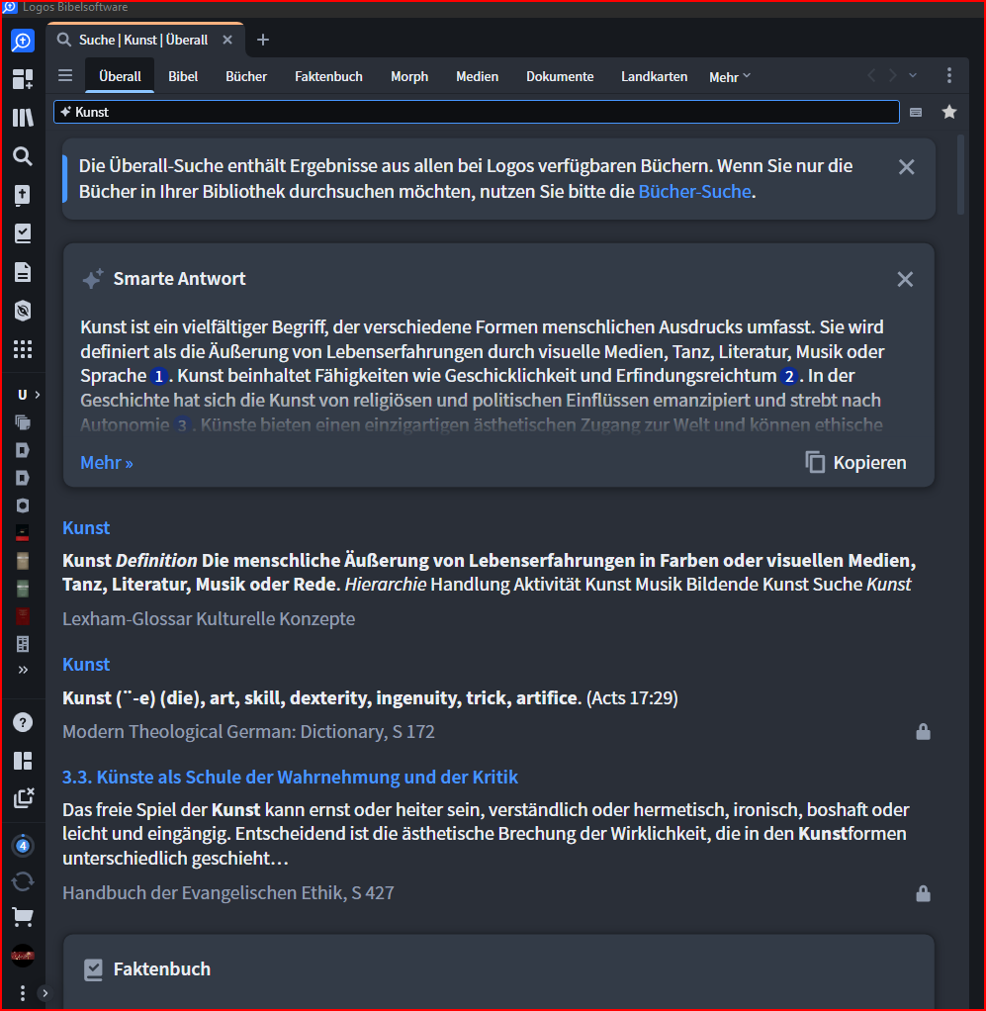This screenshot has height=1011, width=986.
Task: Click the results panel vertical scrollbar
Action: 960,174
